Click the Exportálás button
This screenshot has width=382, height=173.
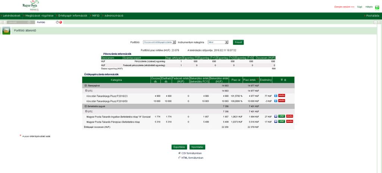click(179, 147)
